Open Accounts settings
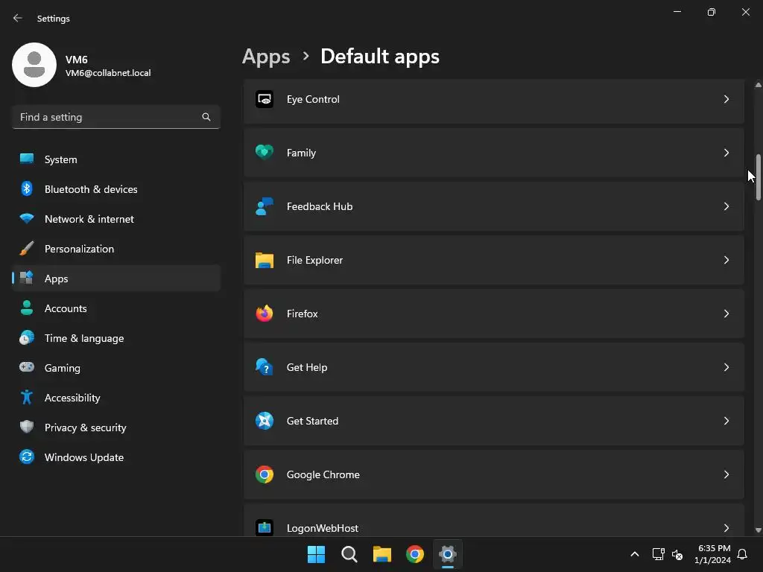This screenshot has width=763, height=572. [116, 308]
